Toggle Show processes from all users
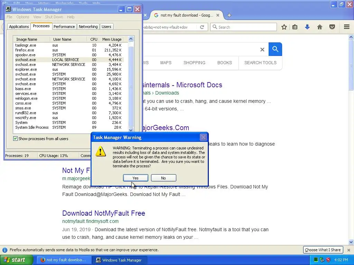354x265 pixels. click(15, 139)
